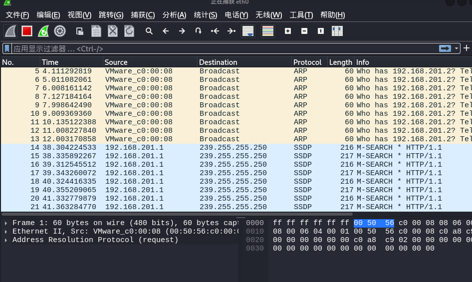Expand the Frame 1 tree node
Screen dimensions: 472x282
pos(6,223)
